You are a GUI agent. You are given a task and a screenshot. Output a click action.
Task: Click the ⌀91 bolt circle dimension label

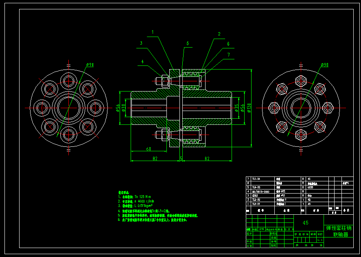[90, 65]
